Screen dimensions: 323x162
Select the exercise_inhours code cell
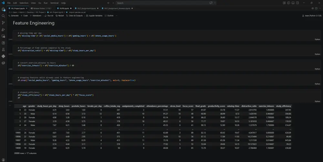click(x=167, y=65)
